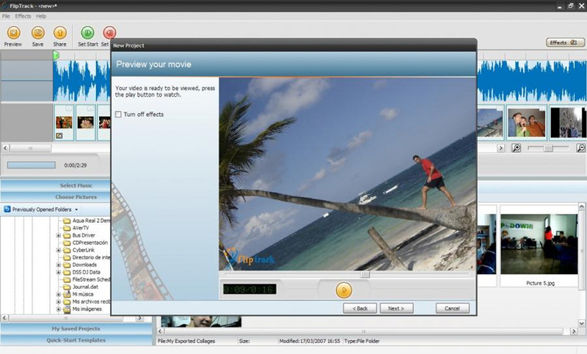Expand the Mis imágenes tree node
Image resolution: width=587 pixels, height=354 pixels.
[59, 309]
